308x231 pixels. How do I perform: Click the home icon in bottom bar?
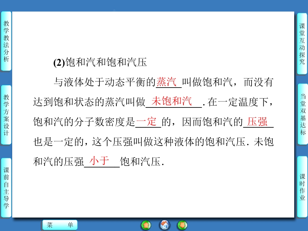pyautogui.click(x=165, y=225)
